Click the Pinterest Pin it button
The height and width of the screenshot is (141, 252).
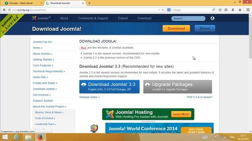pos(83,48)
